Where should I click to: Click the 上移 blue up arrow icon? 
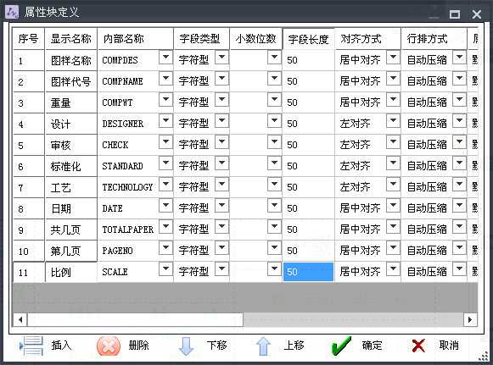(263, 346)
